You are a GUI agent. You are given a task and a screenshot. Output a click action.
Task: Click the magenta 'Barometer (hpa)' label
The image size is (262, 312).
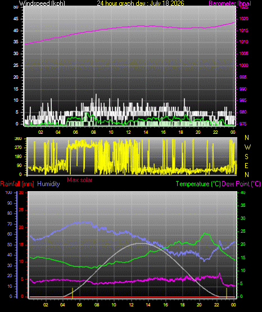coord(230,3)
